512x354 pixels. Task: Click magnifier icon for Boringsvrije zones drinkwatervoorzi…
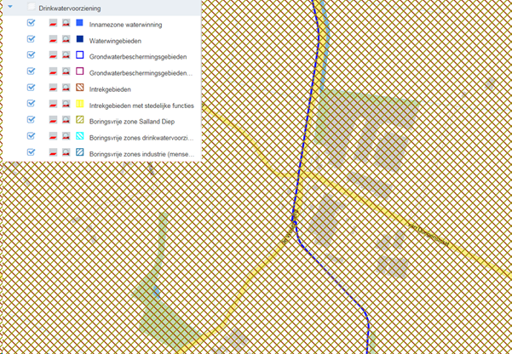66,136
